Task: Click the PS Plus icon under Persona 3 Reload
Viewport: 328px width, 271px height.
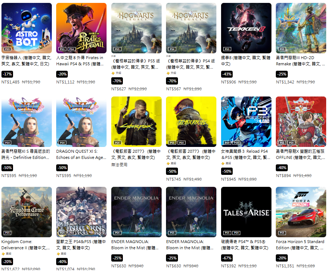Action: tap(223, 163)
